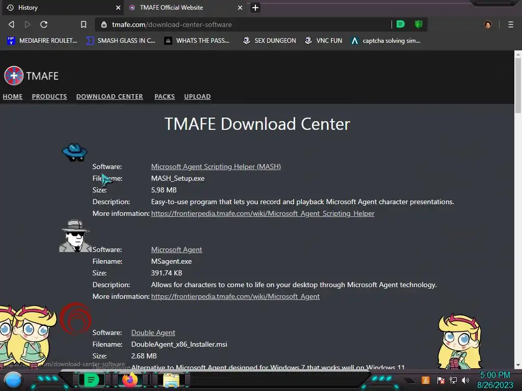Click the address bar showing tmafe.com URL
Image resolution: width=522 pixels, height=391 pixels.
coord(243,24)
